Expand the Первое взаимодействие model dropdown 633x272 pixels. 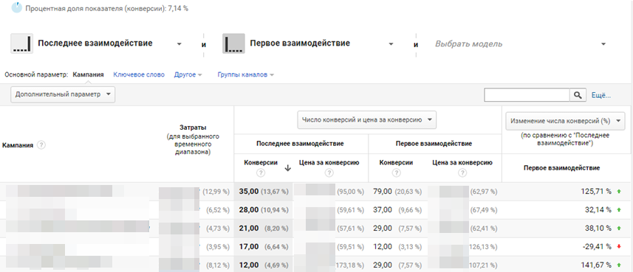[391, 44]
